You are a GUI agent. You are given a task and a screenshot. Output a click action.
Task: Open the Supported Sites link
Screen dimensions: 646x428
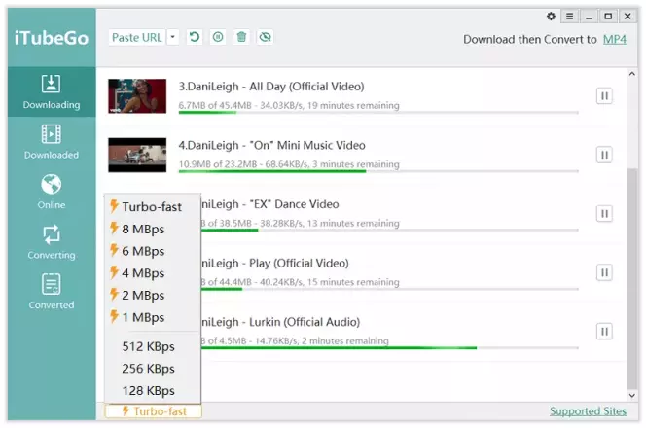click(x=588, y=411)
